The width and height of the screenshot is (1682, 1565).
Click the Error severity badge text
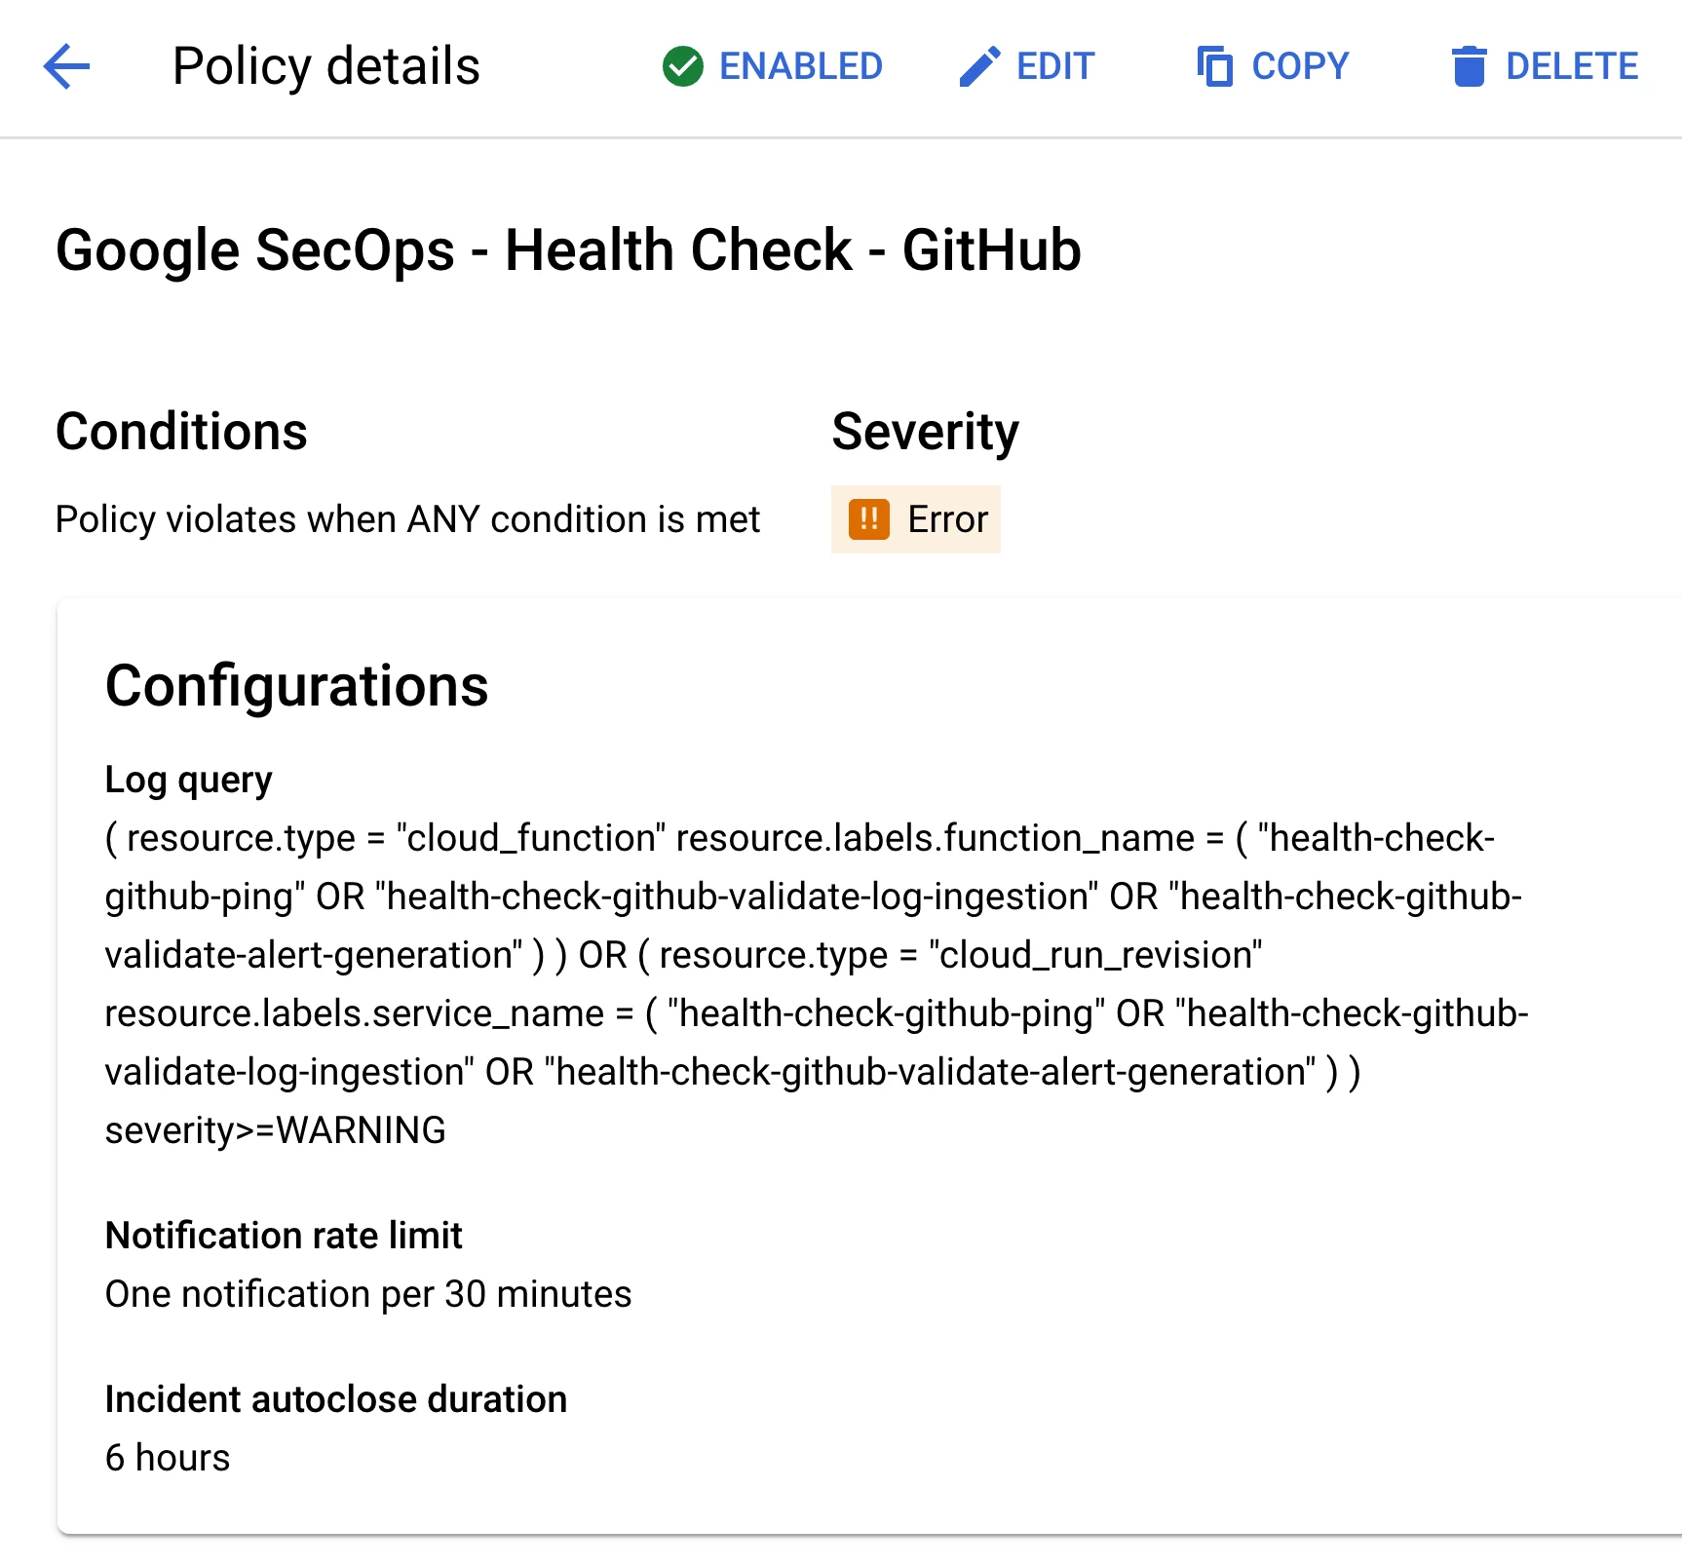[947, 519]
